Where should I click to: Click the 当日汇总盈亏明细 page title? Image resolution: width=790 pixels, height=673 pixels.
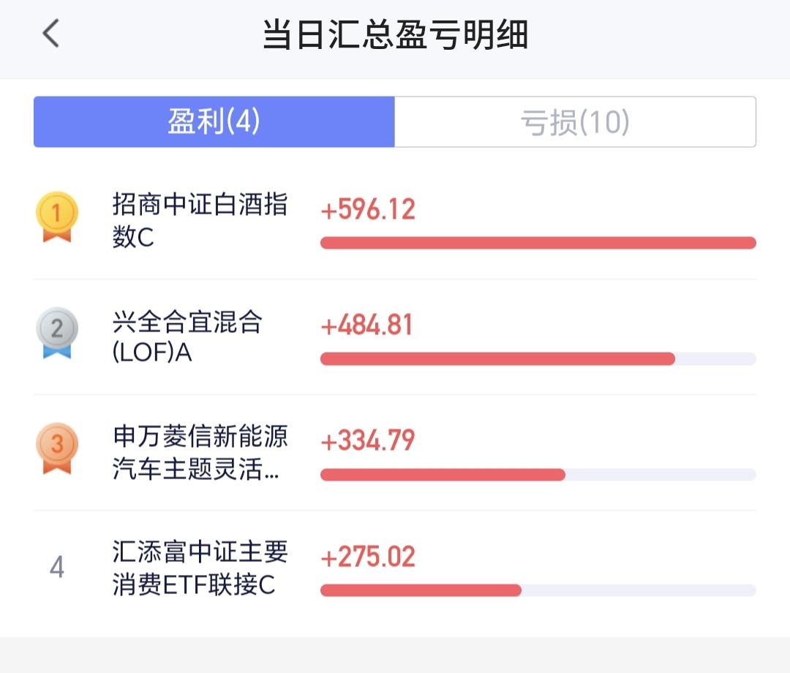click(395, 35)
